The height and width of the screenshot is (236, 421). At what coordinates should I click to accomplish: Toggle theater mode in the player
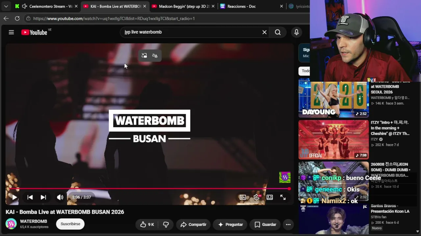pyautogui.click(x=270, y=197)
